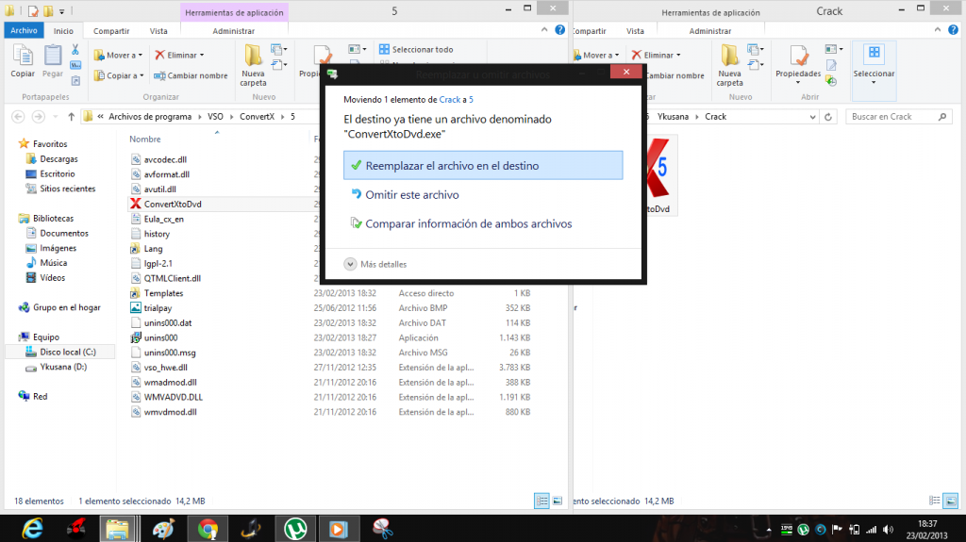Select the trialpay file
Image resolution: width=966 pixels, height=542 pixels.
tap(158, 308)
